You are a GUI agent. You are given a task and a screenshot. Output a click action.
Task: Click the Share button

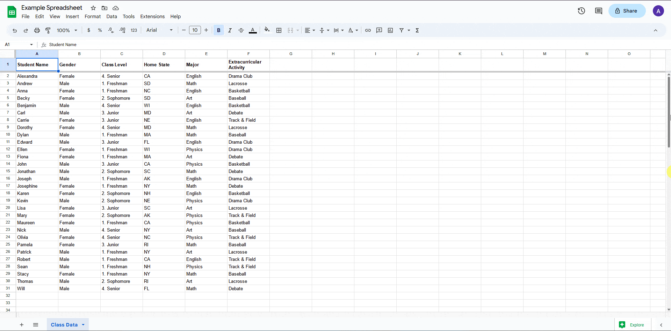(x=627, y=11)
